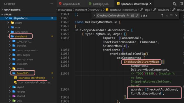This screenshot has width=184, height=103.
Task: Switch to the app.module.ts tab
Action: tap(72, 4)
